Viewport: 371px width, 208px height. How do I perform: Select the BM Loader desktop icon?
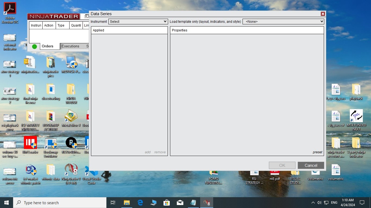(30, 145)
